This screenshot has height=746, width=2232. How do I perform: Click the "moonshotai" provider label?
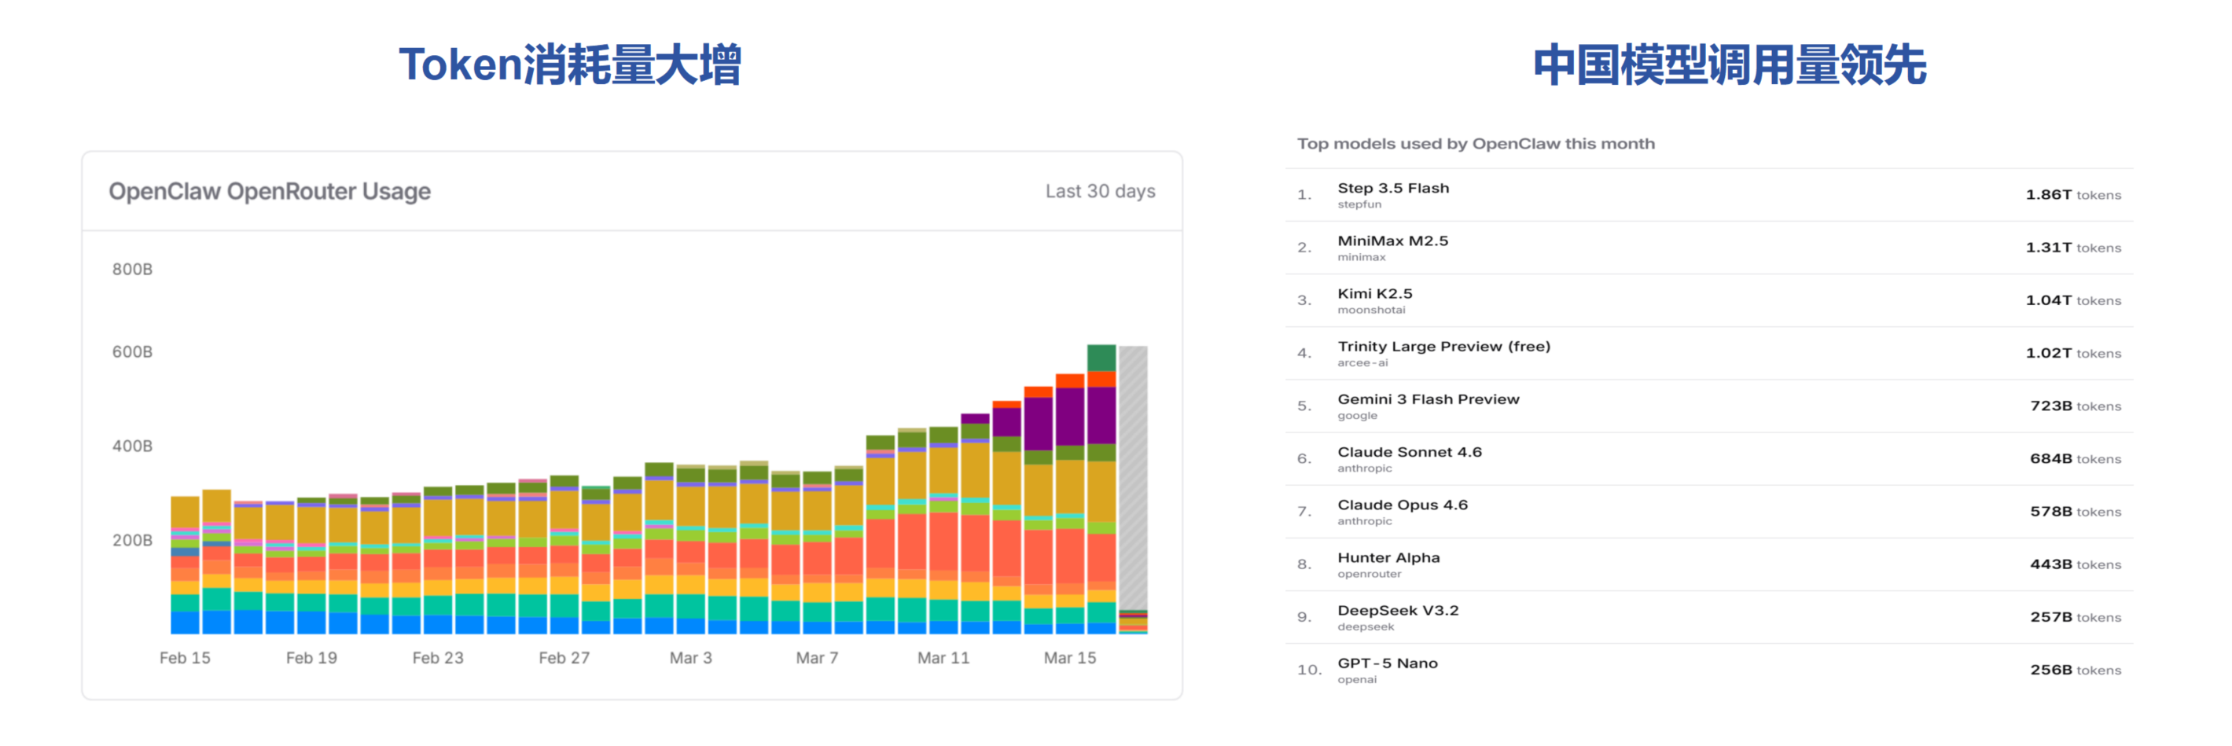pyautogui.click(x=1372, y=311)
